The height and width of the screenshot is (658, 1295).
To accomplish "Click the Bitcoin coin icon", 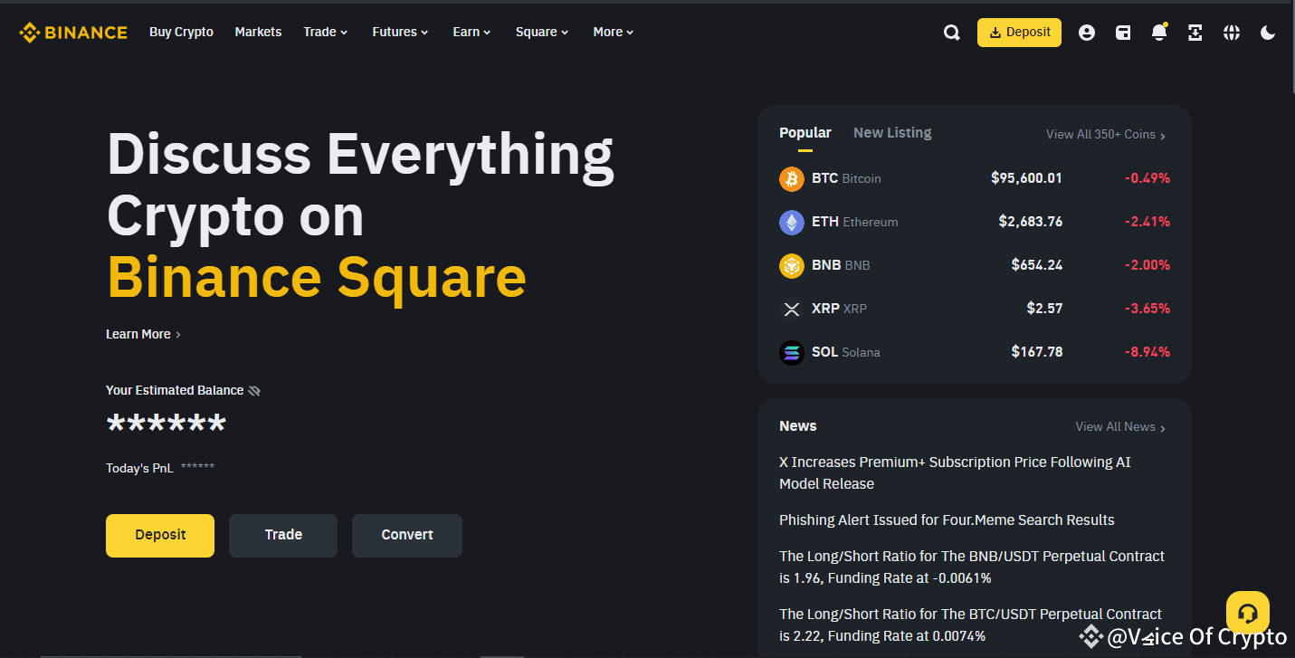I will [x=792, y=178].
